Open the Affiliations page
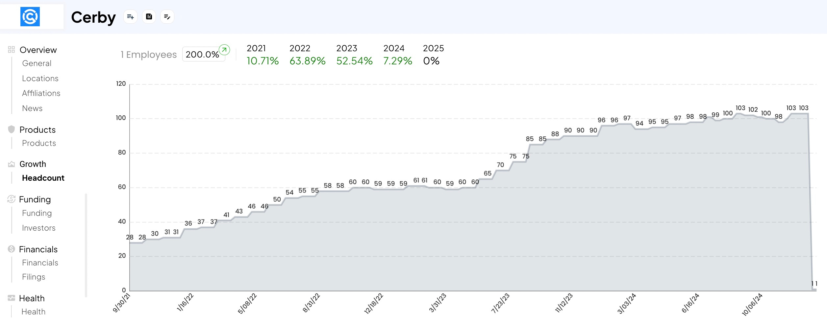 (41, 93)
